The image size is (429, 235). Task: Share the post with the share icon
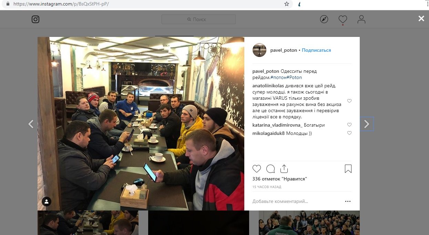click(284, 168)
